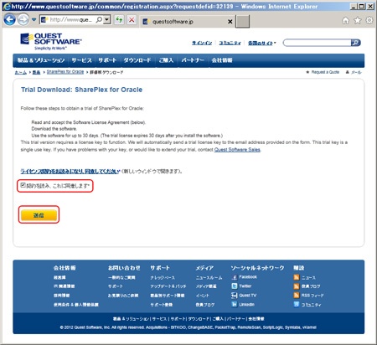Screen dimensions: 377x345
Task: Click the red Stop loading icon
Action: click(x=132, y=20)
